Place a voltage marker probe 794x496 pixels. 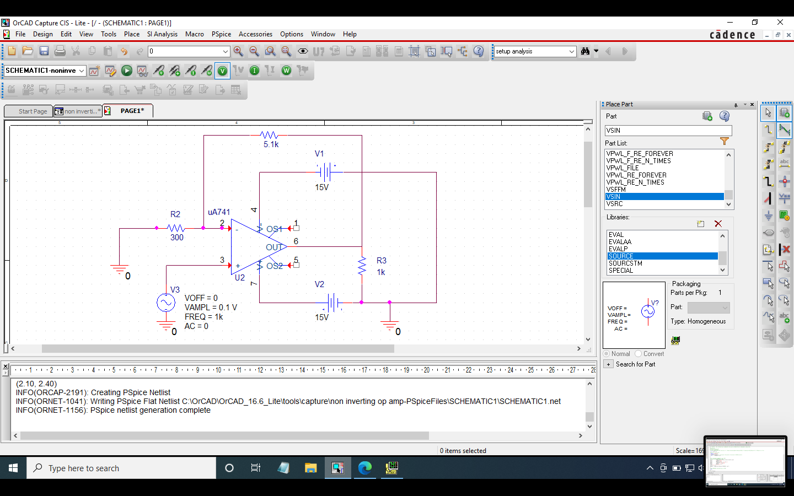(x=158, y=71)
